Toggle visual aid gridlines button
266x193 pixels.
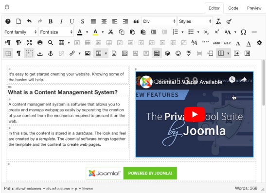[x=8, y=53]
